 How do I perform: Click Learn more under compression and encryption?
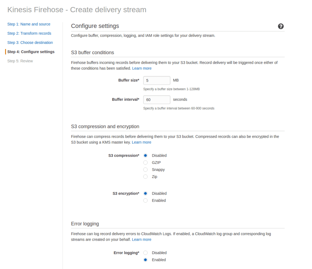point(141,142)
